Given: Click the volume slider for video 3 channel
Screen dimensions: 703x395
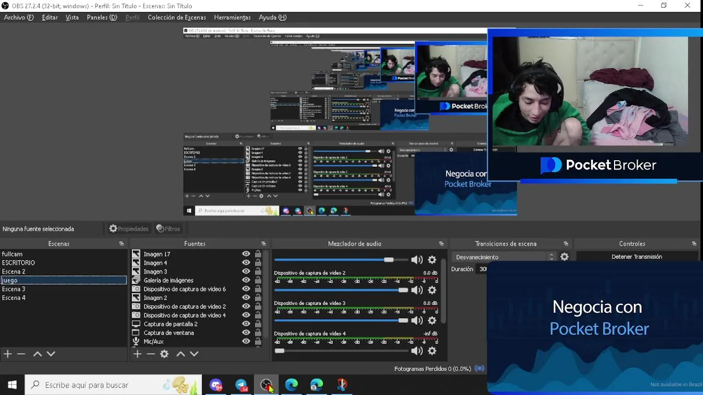Looking at the screenshot, I should pos(341,320).
